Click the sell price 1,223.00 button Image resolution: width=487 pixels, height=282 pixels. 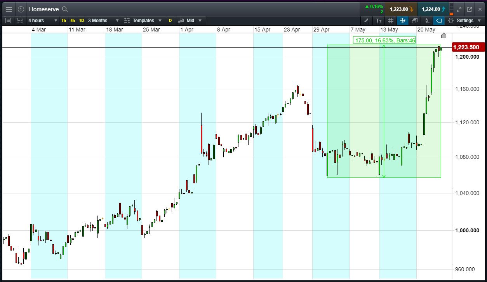tap(401, 9)
